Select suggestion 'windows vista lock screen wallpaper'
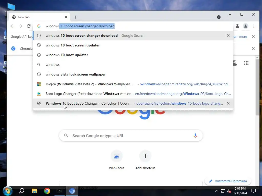This screenshot has width=262, height=196. pos(133,74)
